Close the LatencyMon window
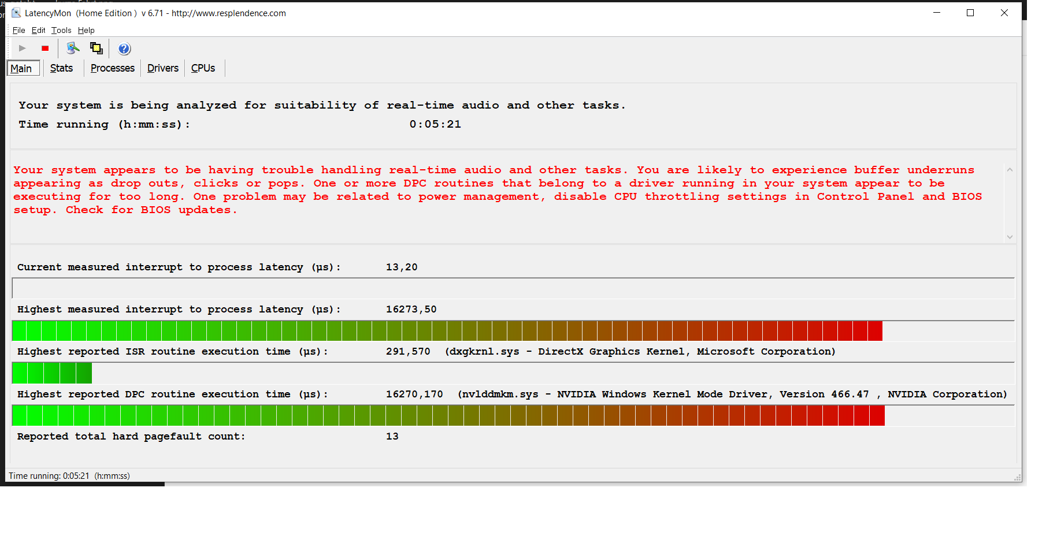This screenshot has height=547, width=1046. pos(1004,13)
